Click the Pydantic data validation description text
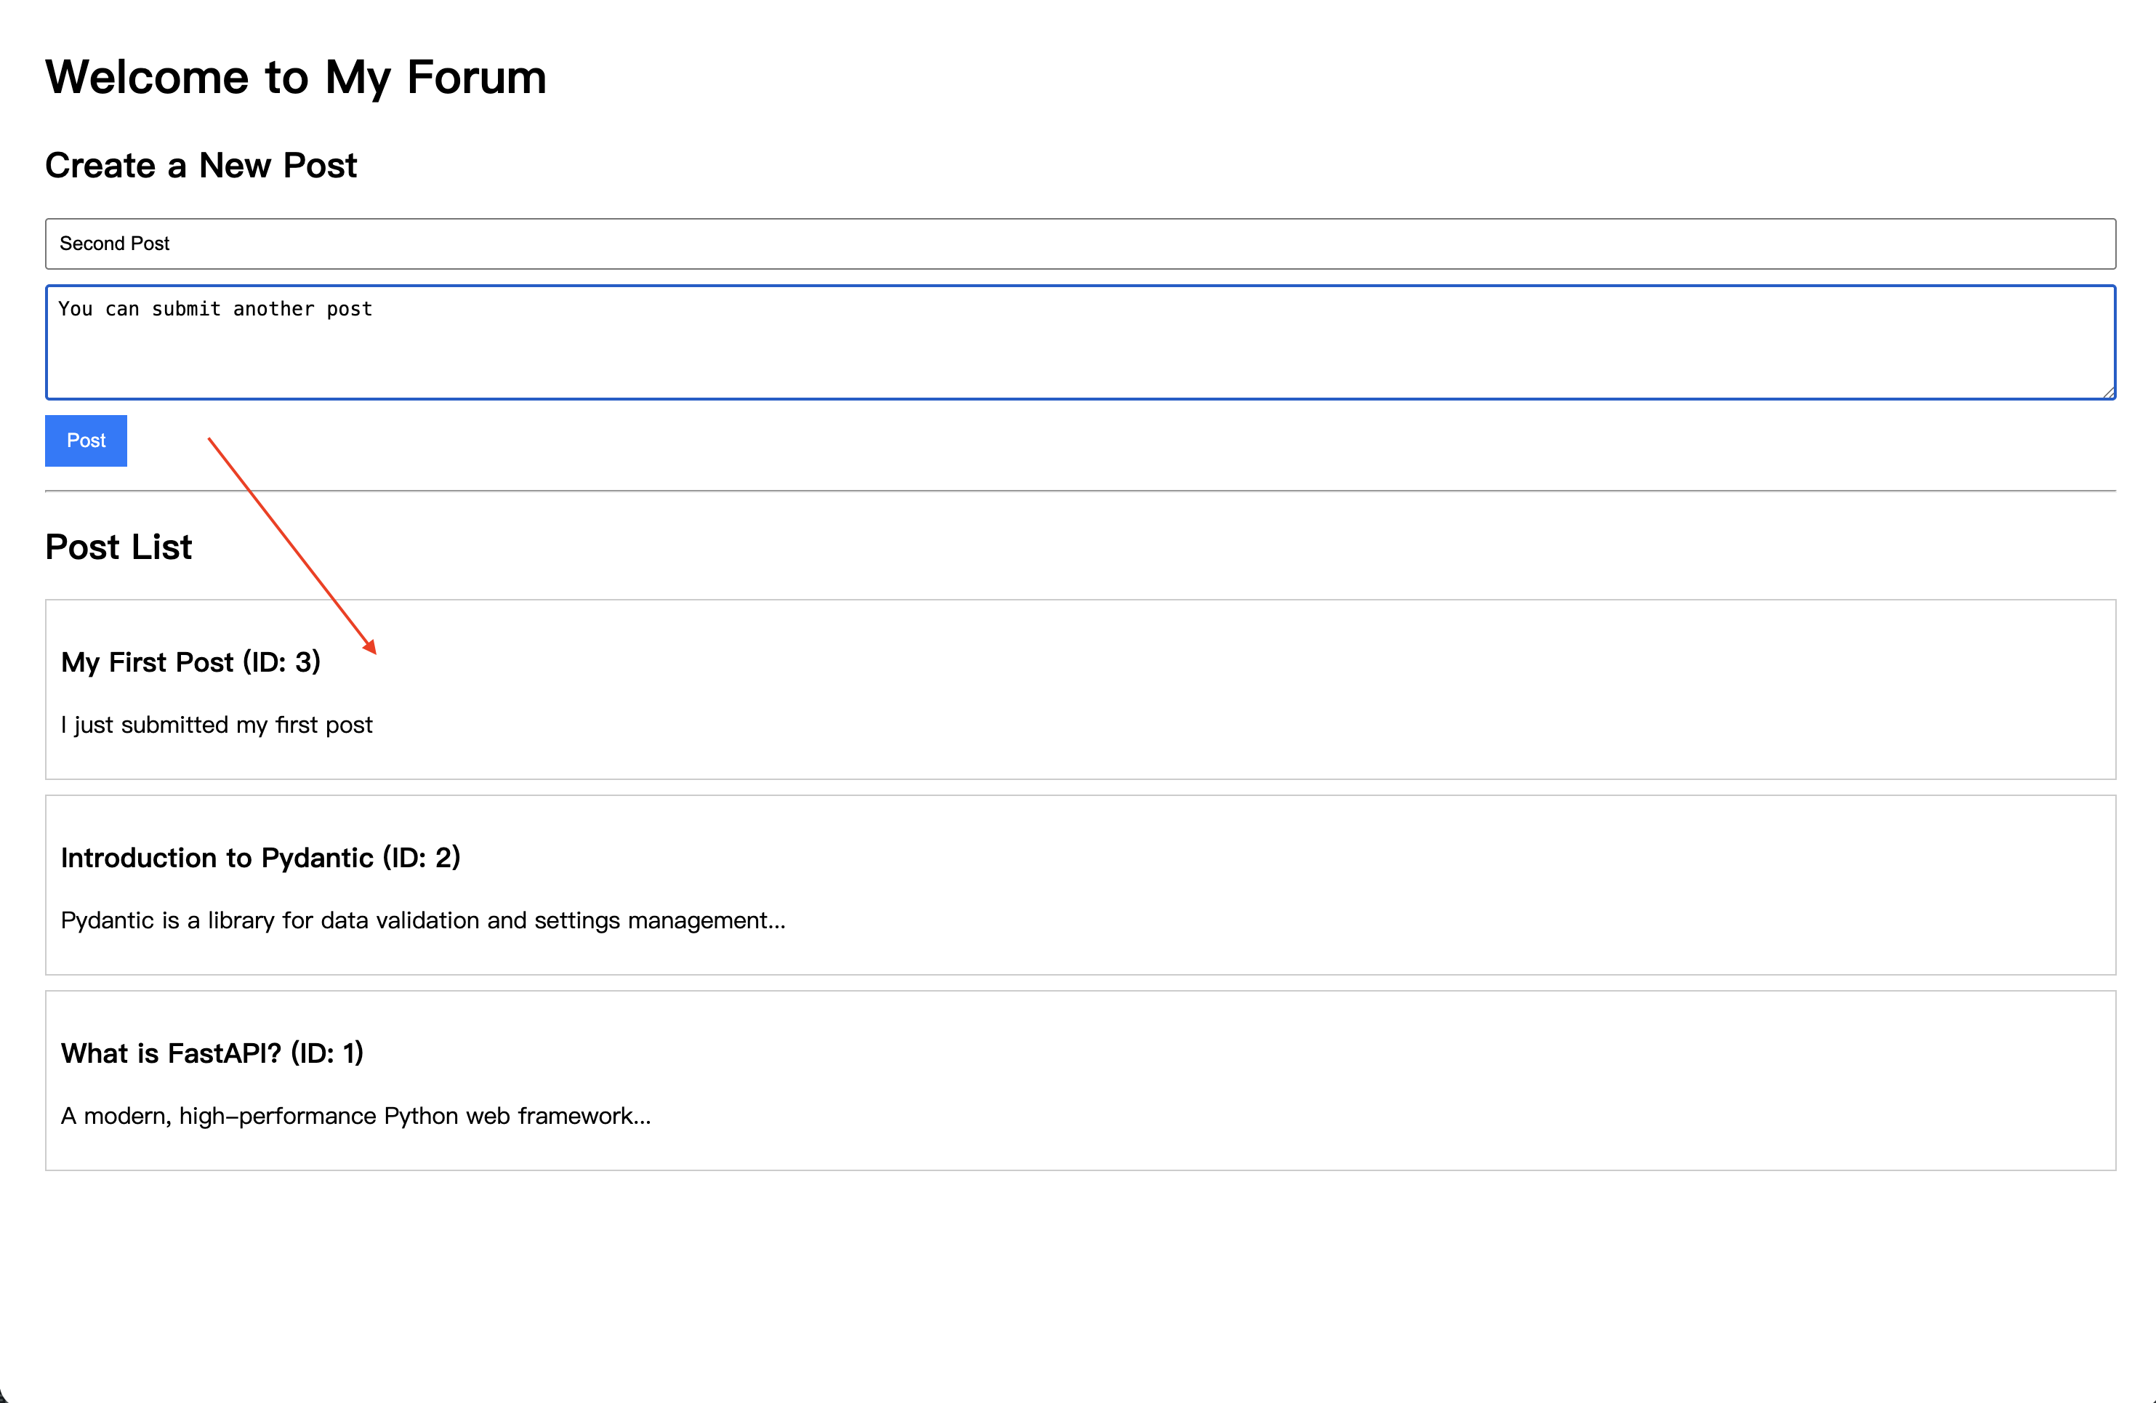Screen dimensions: 2156x1403 pyautogui.click(x=422, y=920)
